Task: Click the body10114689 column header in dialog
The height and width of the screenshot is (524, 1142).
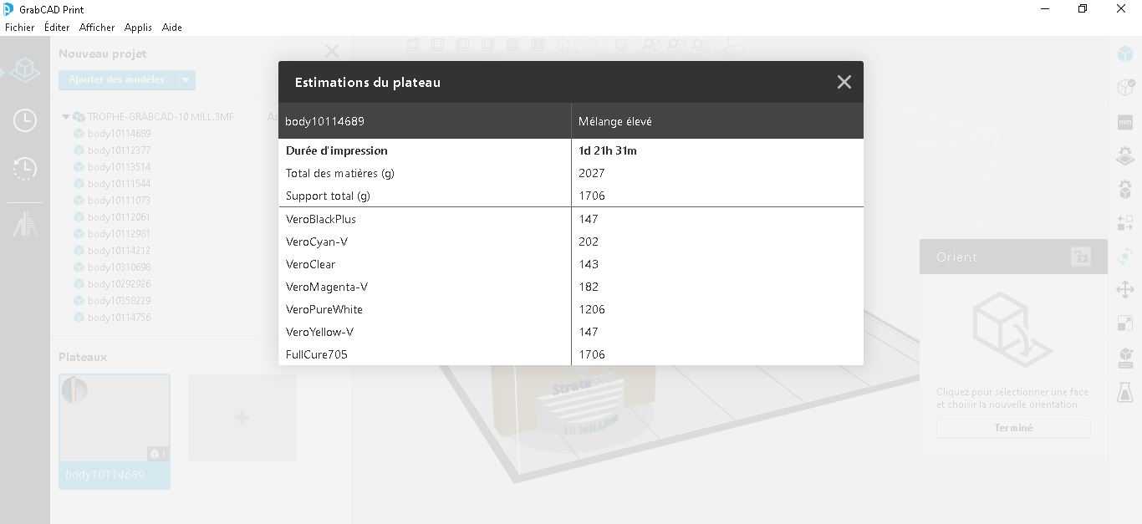Action: tap(425, 121)
